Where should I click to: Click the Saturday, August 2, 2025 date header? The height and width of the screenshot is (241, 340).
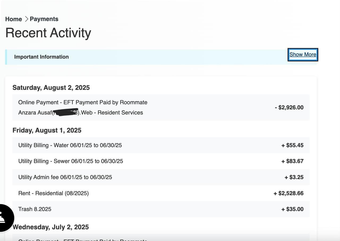pos(51,88)
